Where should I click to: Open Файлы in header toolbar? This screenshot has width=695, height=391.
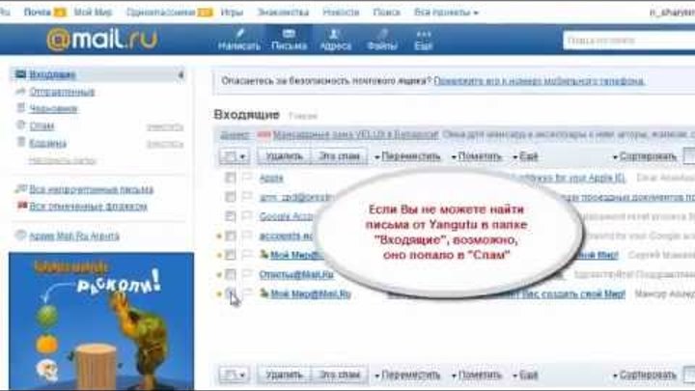pyautogui.click(x=382, y=40)
